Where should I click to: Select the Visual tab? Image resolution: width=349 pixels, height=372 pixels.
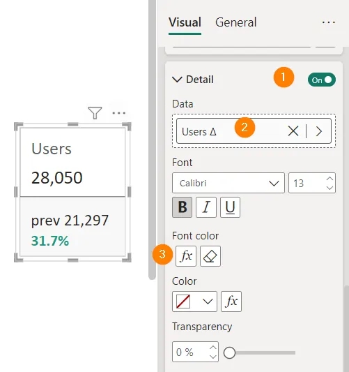(x=185, y=22)
